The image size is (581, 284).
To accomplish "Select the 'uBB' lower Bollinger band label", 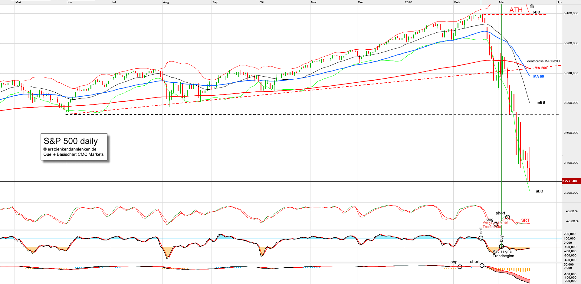I will coord(539,191).
